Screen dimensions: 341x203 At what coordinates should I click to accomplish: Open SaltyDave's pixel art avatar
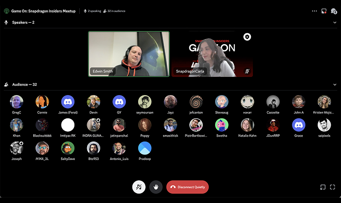(x=68, y=148)
